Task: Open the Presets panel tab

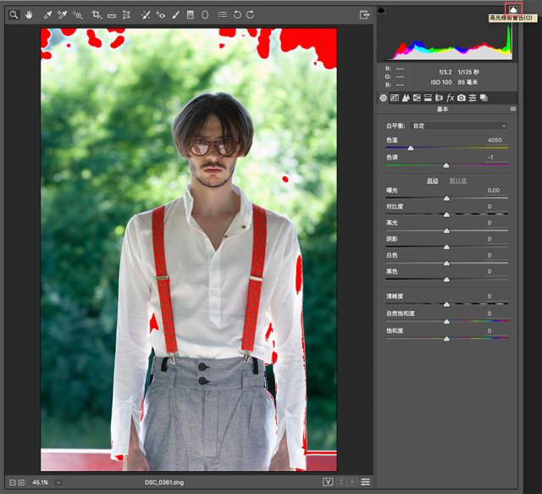Action: [473, 98]
